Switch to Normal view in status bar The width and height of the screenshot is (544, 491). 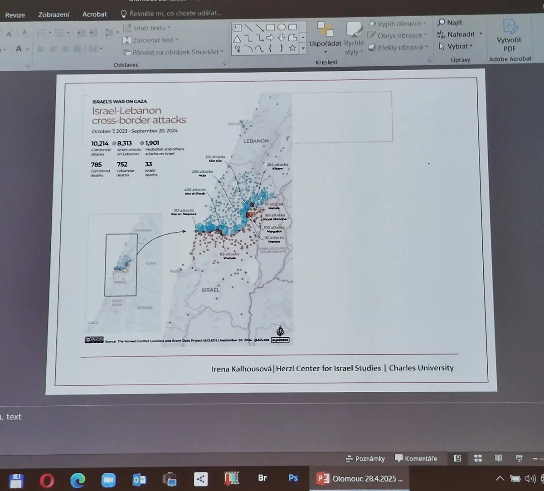click(x=457, y=458)
